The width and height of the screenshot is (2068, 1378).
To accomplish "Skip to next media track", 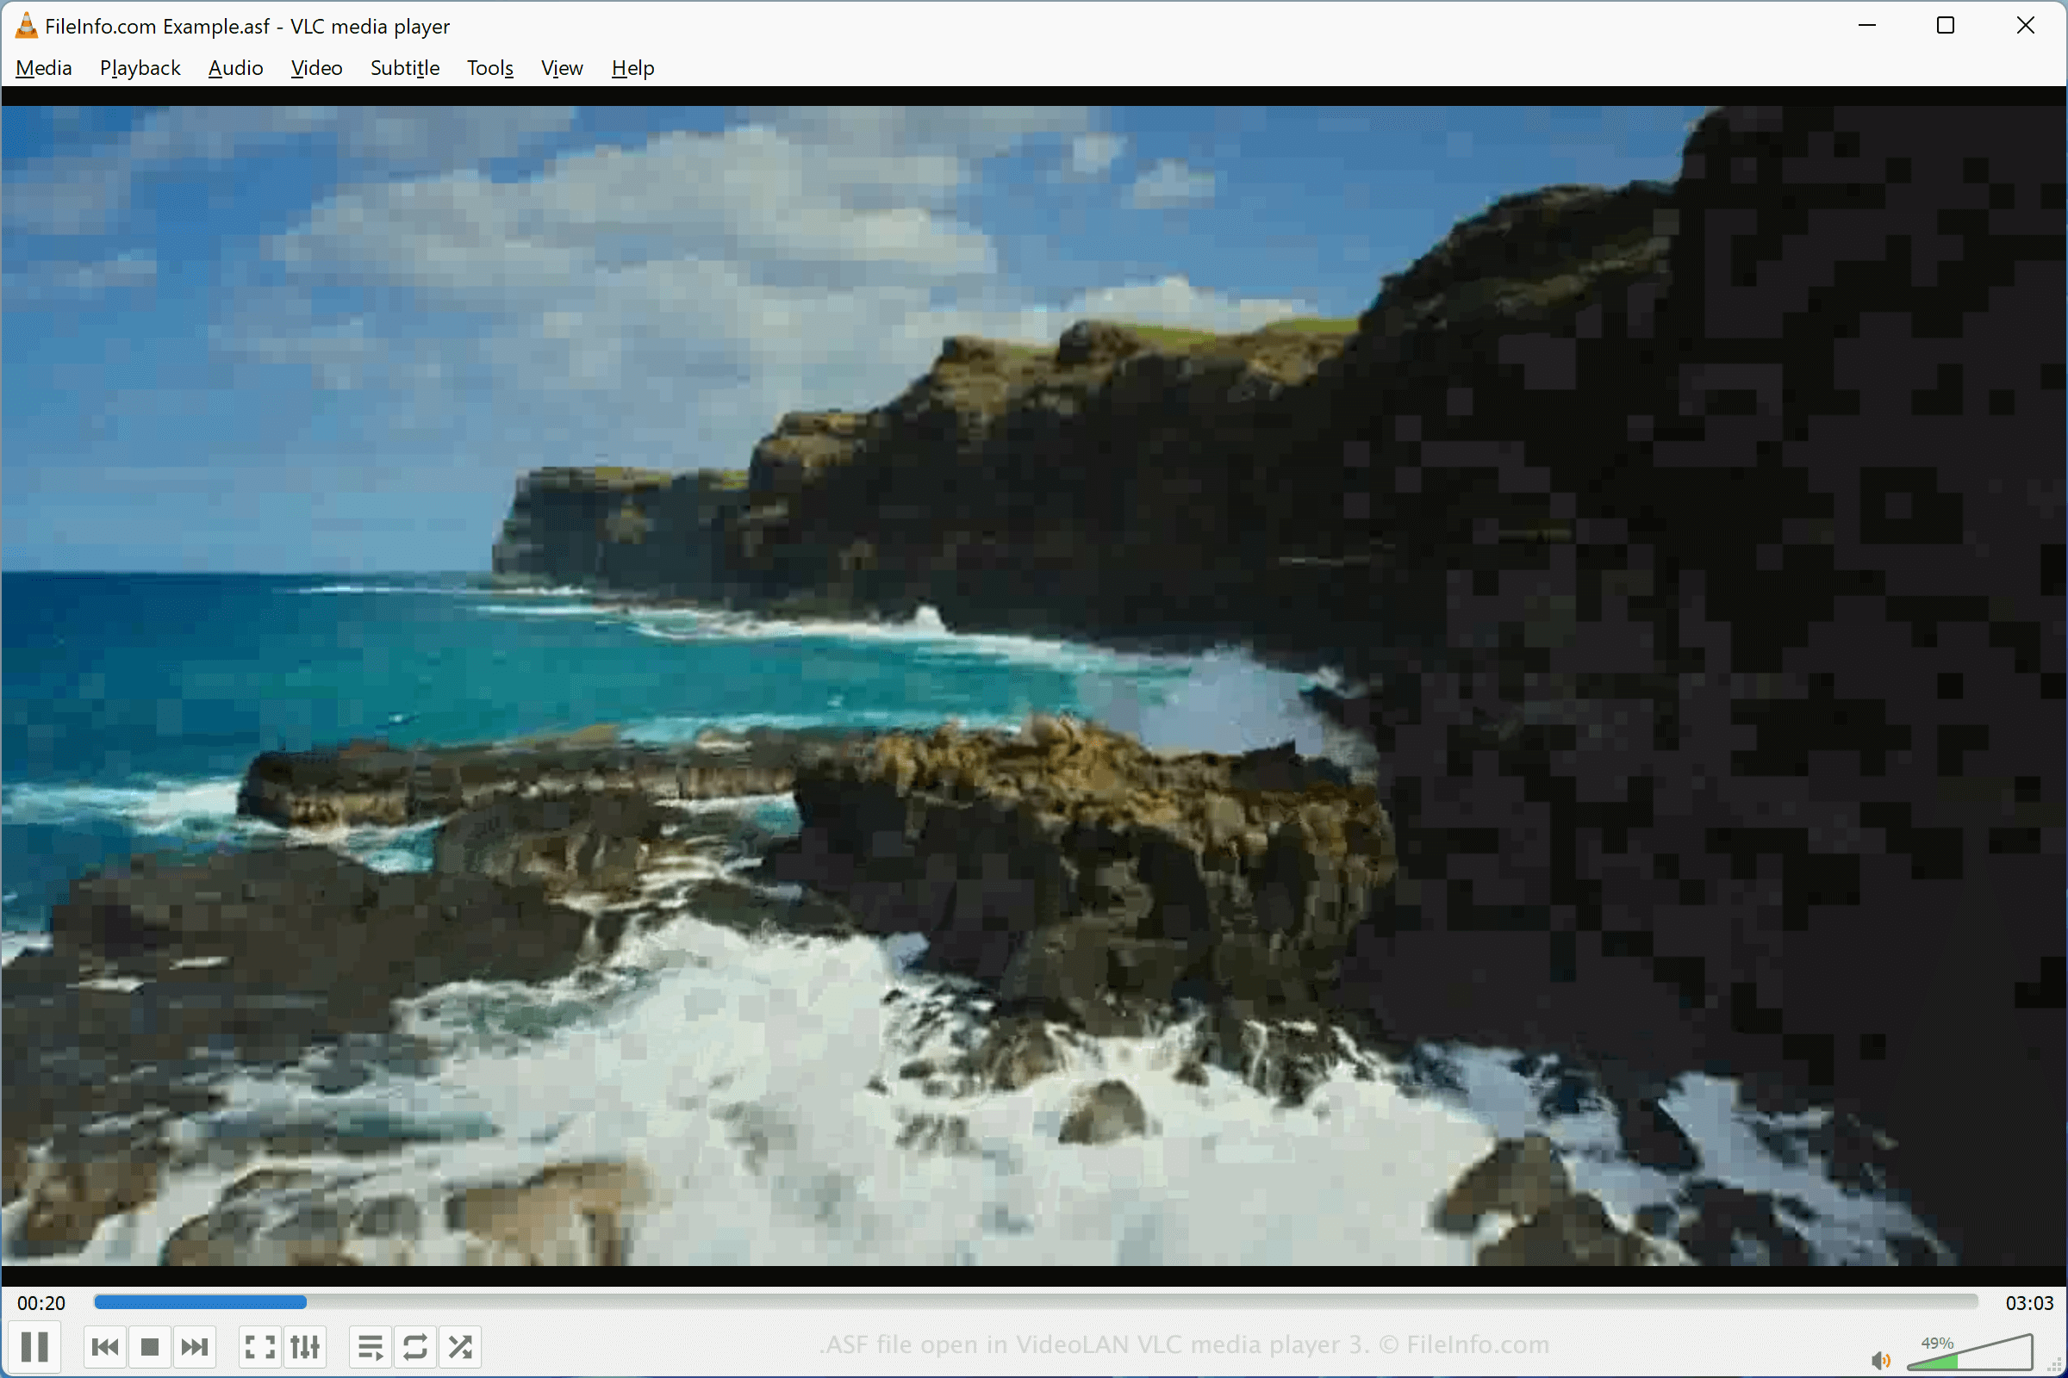I will [195, 1345].
